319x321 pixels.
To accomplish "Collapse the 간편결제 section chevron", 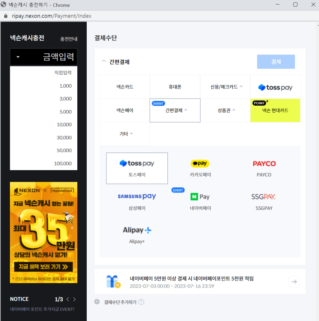I will tap(104, 61).
